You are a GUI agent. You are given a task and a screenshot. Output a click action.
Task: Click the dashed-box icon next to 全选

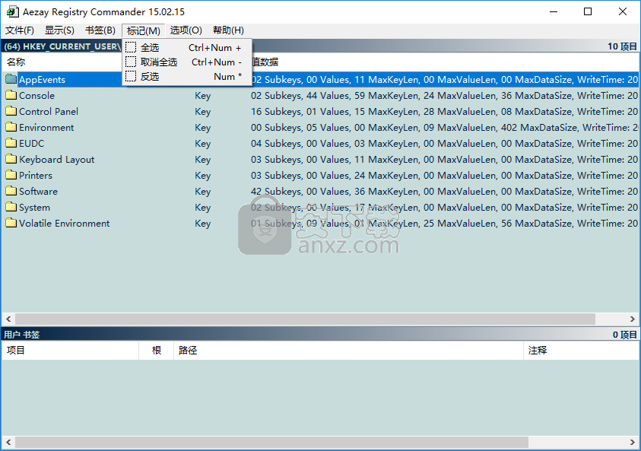pyautogui.click(x=131, y=47)
